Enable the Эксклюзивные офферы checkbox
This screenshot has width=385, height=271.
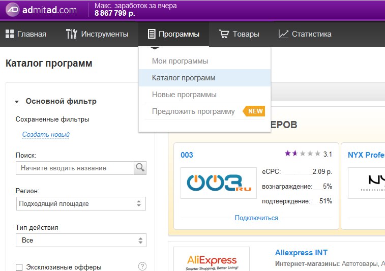pos(19,267)
